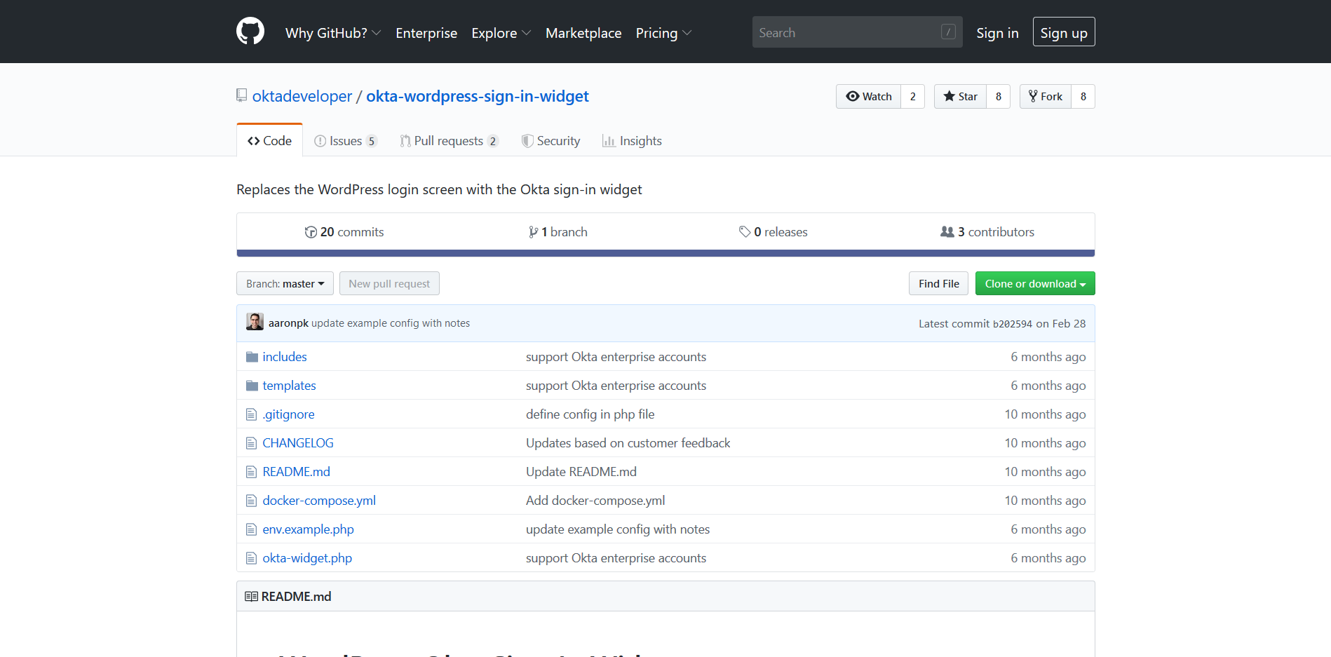The width and height of the screenshot is (1331, 657).
Task: Open the fork count 8
Action: click(x=1083, y=97)
